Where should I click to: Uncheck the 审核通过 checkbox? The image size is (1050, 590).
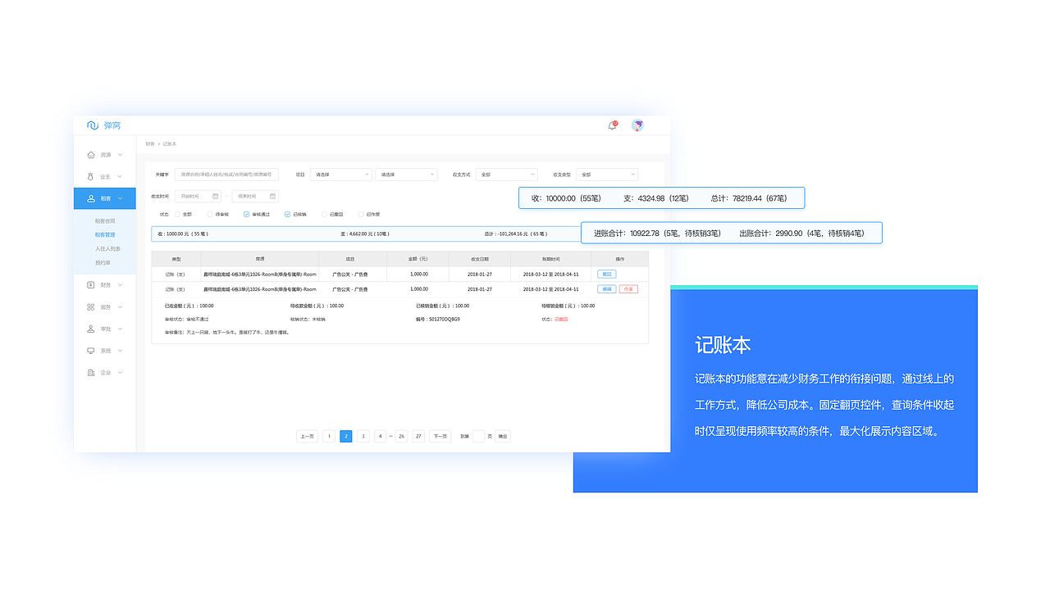[x=246, y=214]
